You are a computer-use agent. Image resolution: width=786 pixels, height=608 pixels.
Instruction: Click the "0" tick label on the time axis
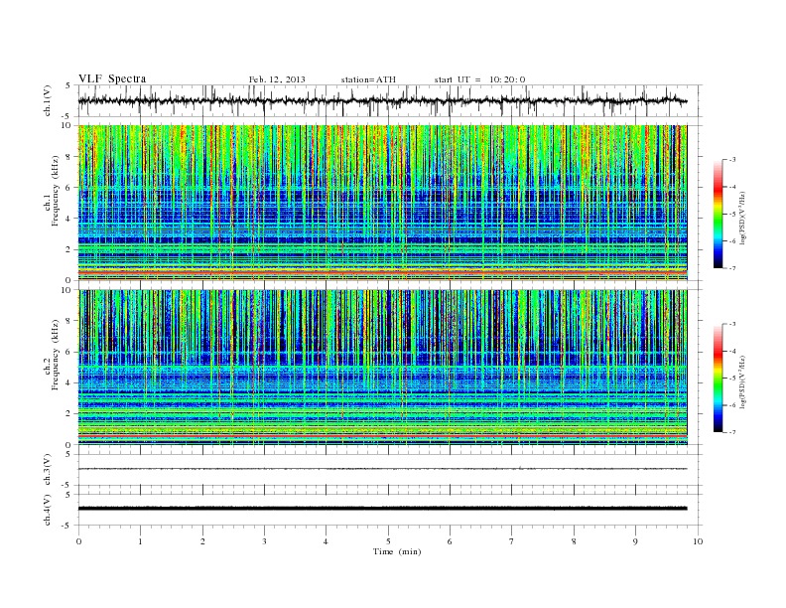point(78,541)
